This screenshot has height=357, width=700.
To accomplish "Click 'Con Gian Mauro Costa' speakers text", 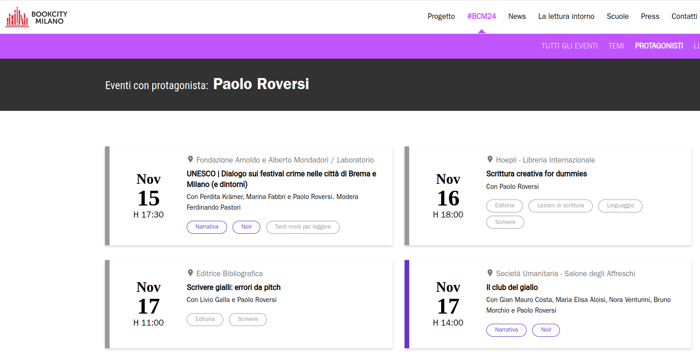I will [578, 305].
